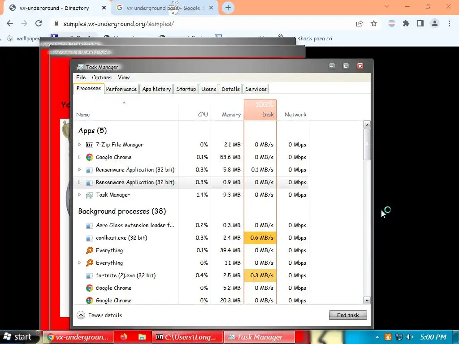
Task: Click the Task Manager process row icon
Action: [90, 195]
